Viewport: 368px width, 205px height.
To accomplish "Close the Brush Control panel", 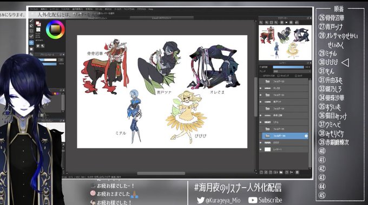I will [x=63, y=54].
